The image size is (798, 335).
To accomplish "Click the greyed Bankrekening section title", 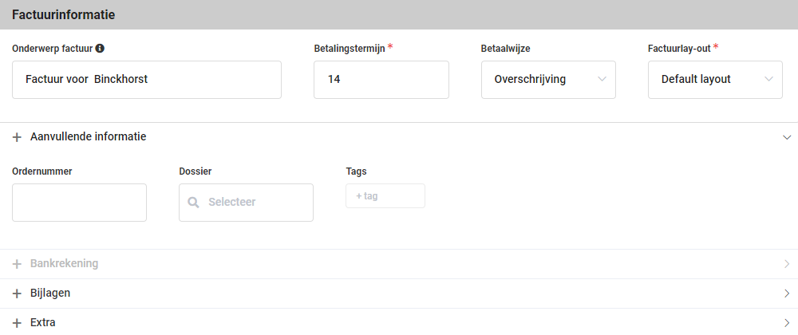I will click(64, 263).
